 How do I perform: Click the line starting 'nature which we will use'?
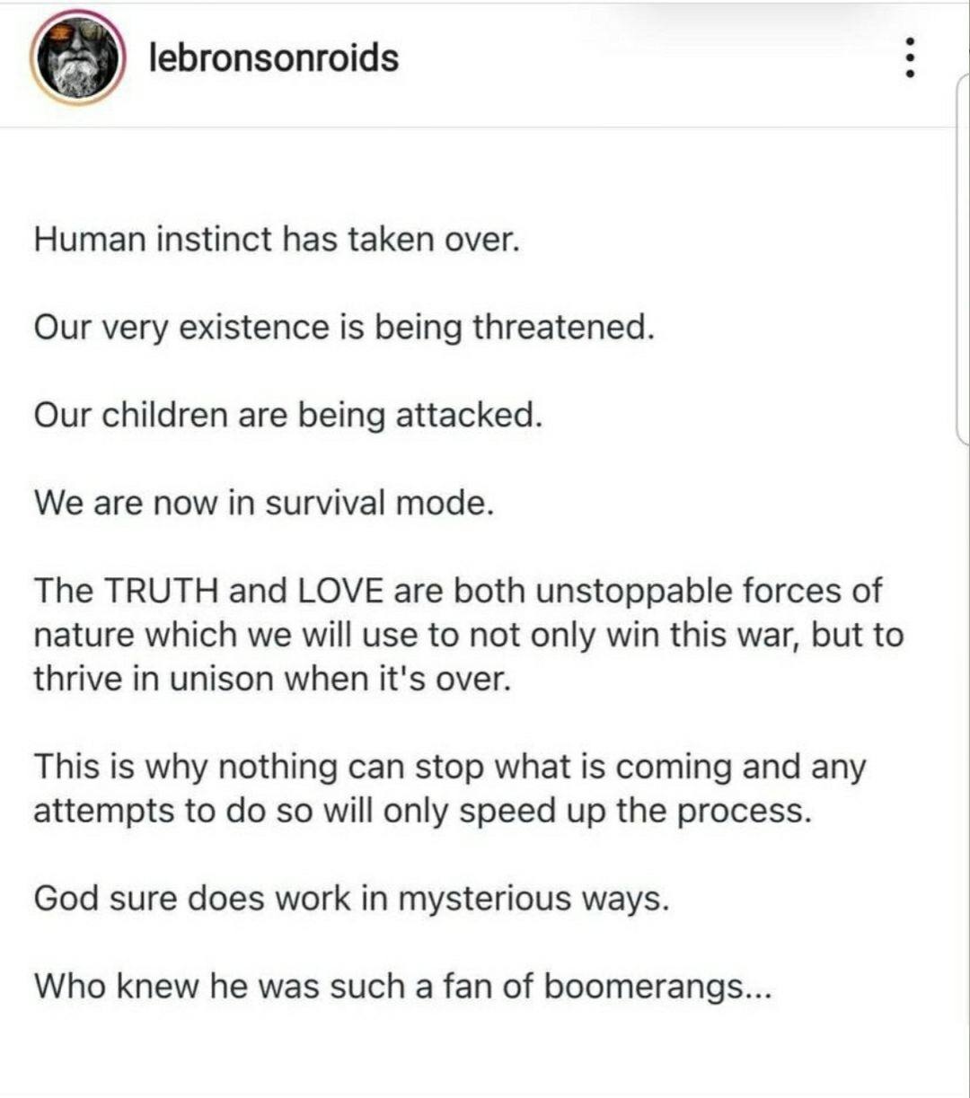[x=469, y=635]
